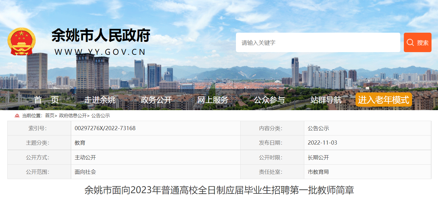Switch on 进入老年模式 senior mode
This screenshot has width=438, height=197.
click(x=384, y=100)
